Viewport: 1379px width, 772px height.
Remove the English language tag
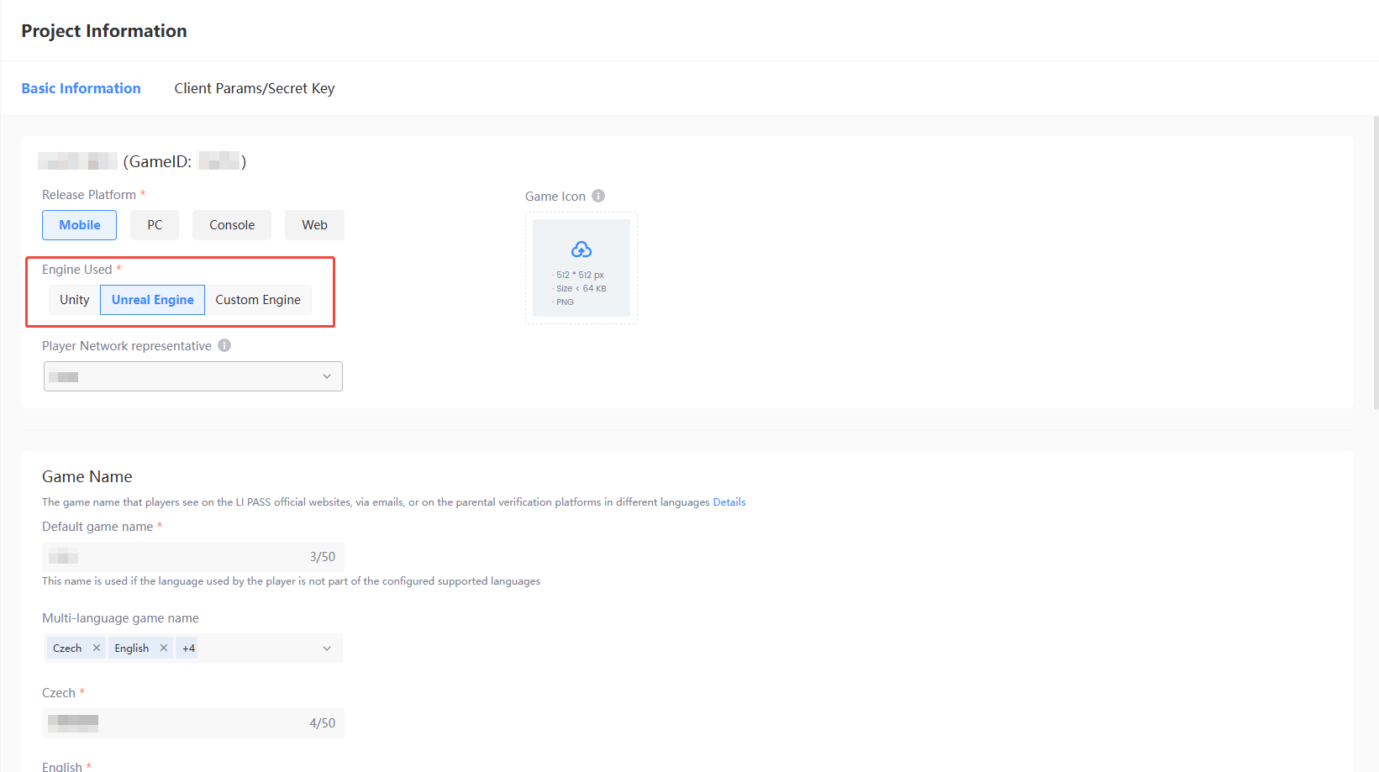[164, 648]
